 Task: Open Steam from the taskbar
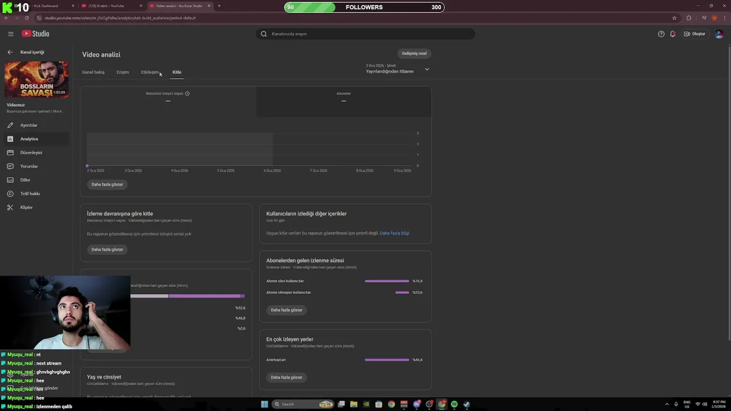pyautogui.click(x=467, y=404)
